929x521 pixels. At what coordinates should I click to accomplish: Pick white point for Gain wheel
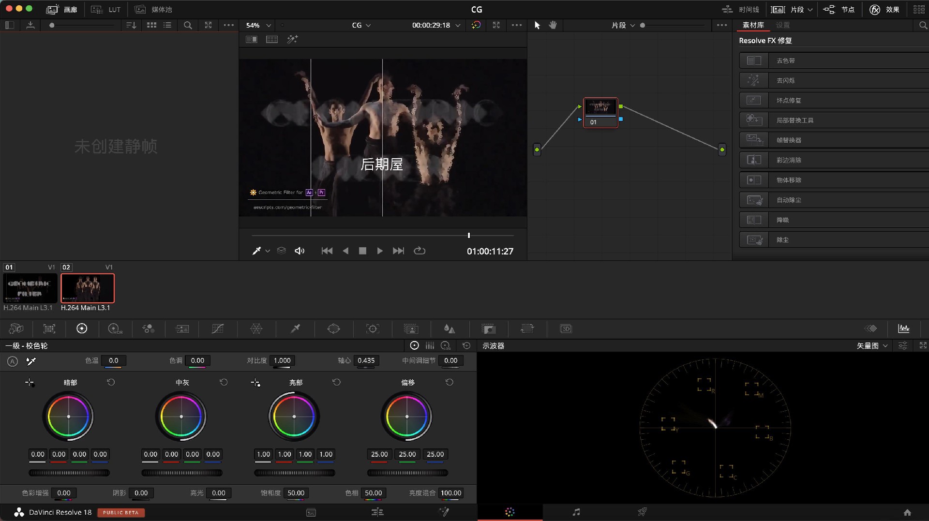click(x=255, y=383)
